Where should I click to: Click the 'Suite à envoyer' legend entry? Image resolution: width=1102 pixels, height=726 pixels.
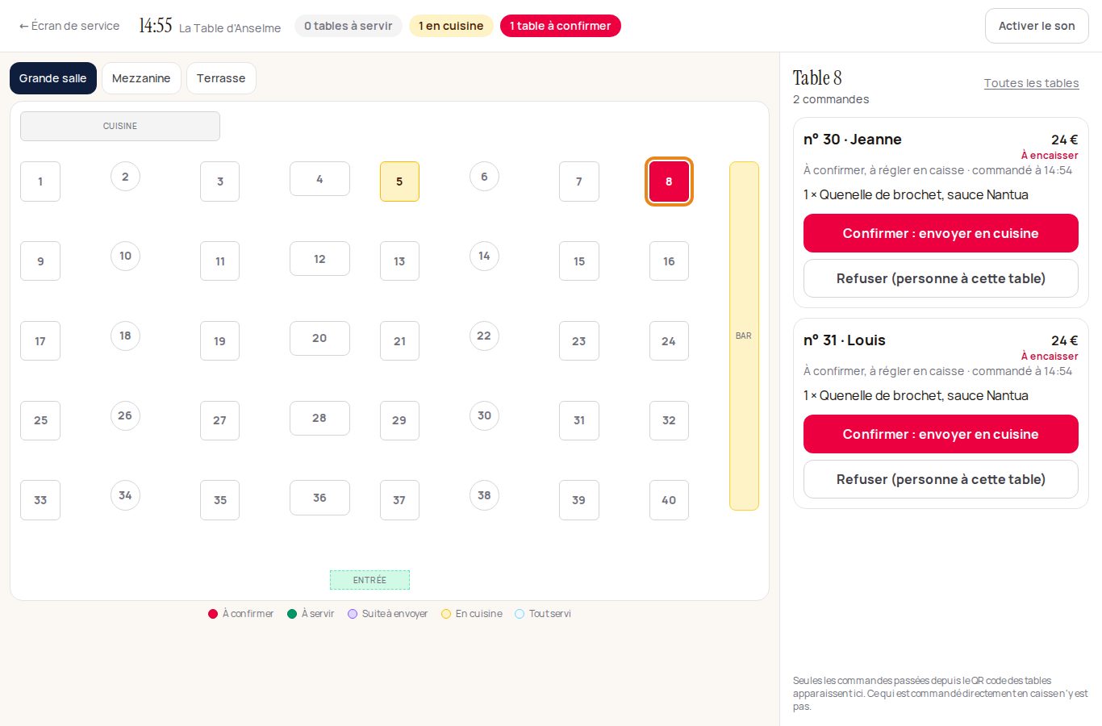coord(388,614)
